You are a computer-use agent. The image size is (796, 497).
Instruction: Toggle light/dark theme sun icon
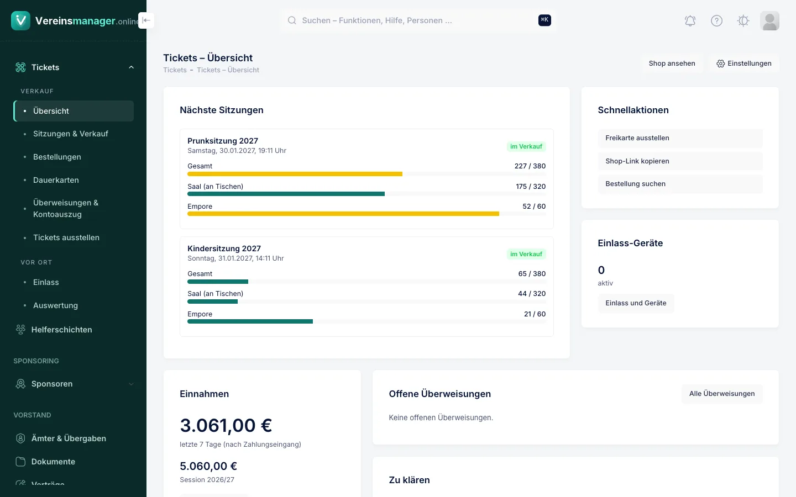pos(743,21)
